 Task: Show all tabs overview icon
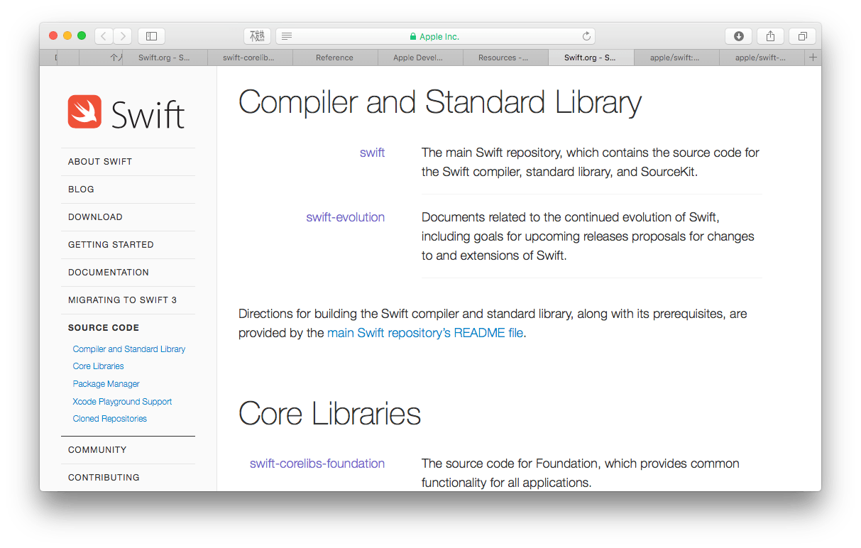point(802,36)
